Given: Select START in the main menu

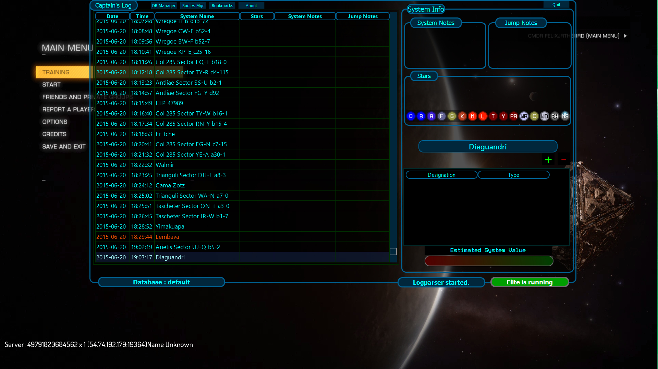Looking at the screenshot, I should [51, 85].
